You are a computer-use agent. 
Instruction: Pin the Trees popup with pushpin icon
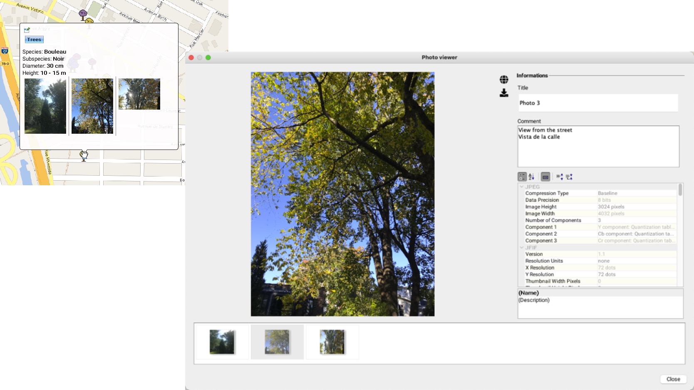coord(27,30)
